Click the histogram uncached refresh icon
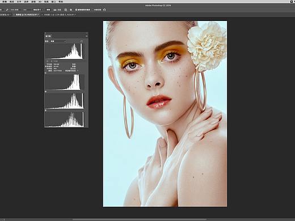 pos(82,41)
